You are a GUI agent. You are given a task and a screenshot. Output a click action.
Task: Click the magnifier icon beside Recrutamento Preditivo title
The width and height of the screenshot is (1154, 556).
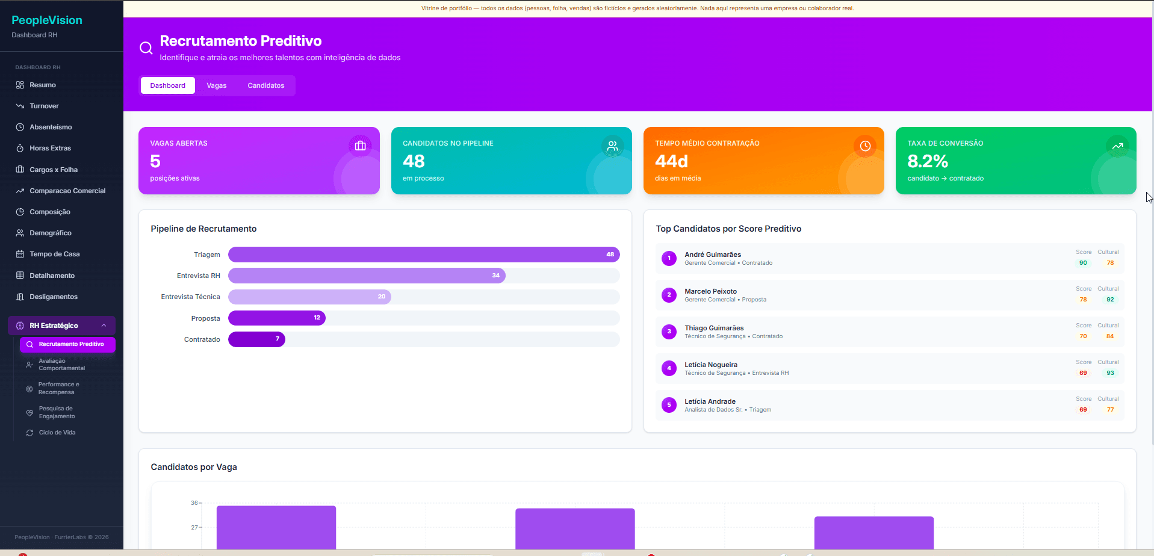click(146, 48)
